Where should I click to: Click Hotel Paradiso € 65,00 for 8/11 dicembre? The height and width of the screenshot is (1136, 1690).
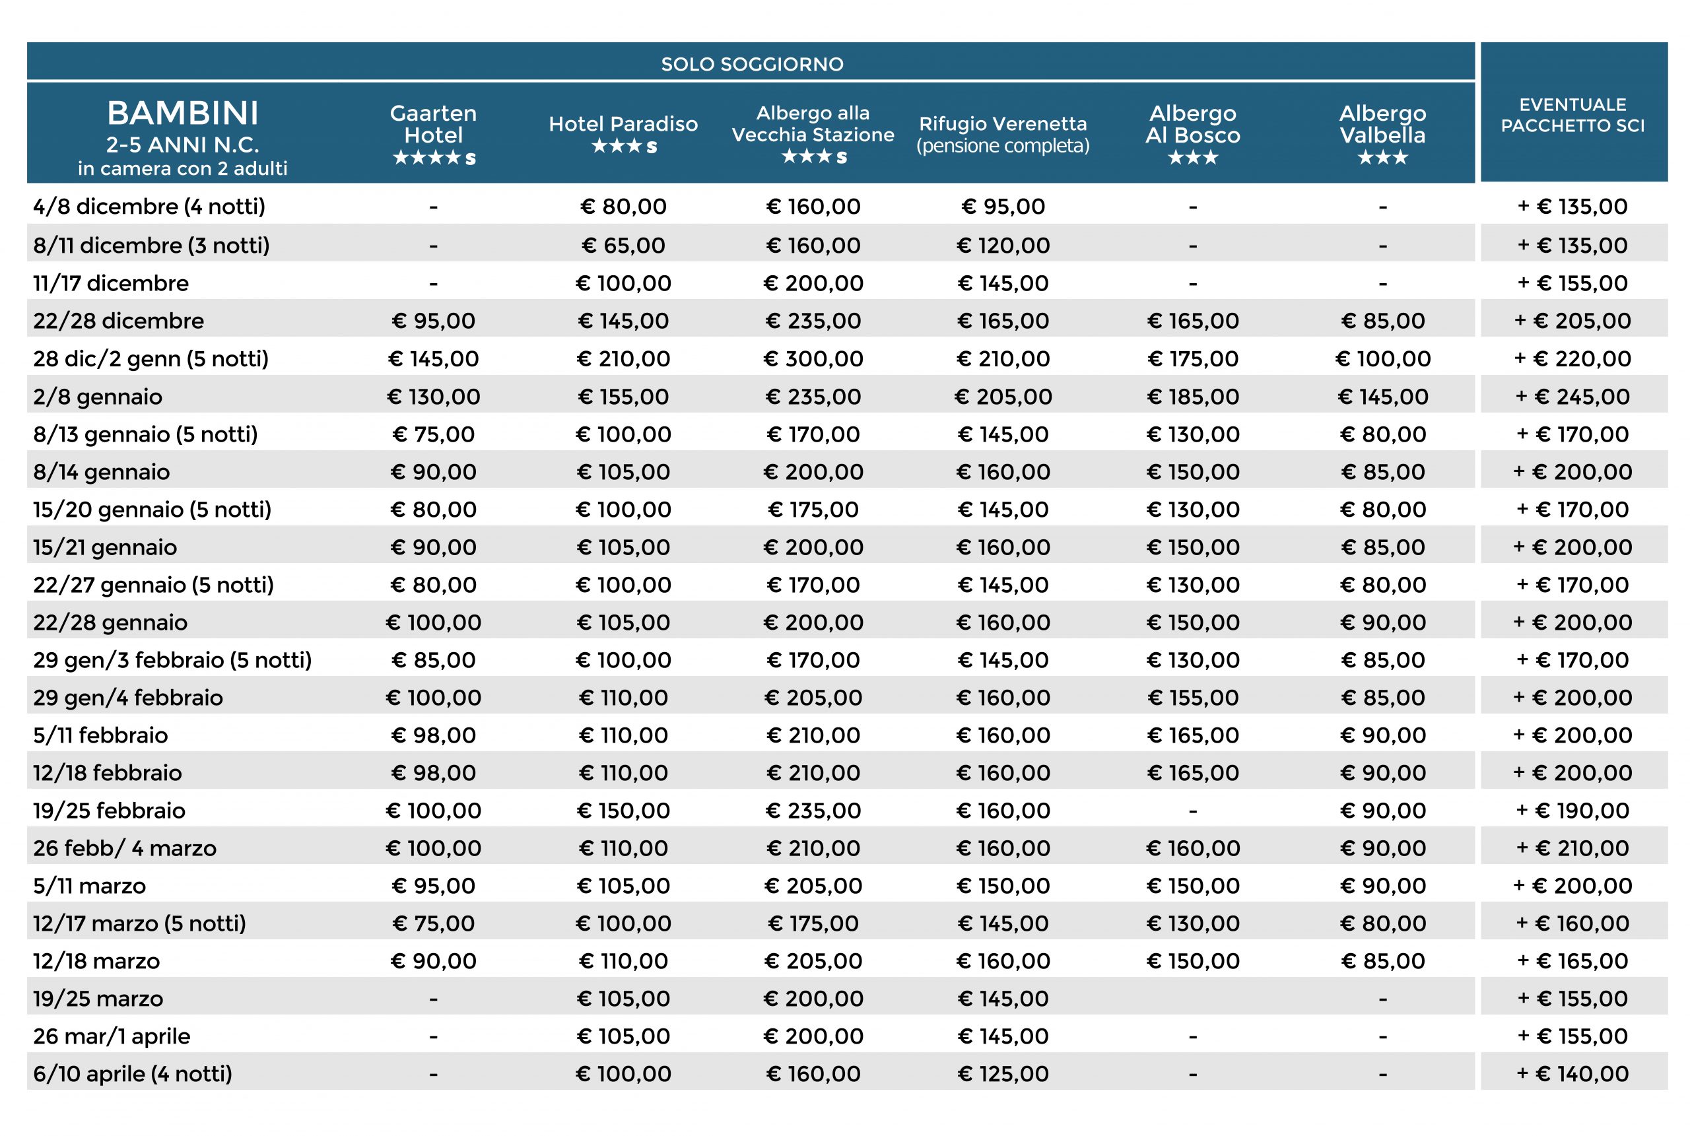click(x=623, y=246)
